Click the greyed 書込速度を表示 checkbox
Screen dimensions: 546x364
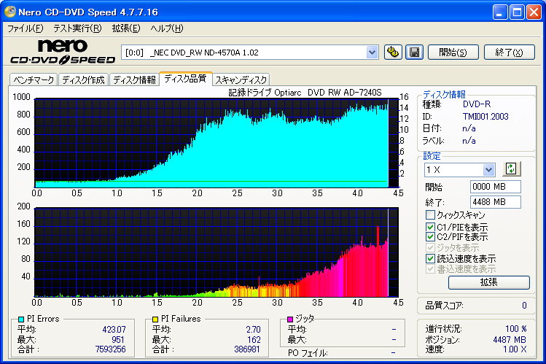click(x=430, y=269)
